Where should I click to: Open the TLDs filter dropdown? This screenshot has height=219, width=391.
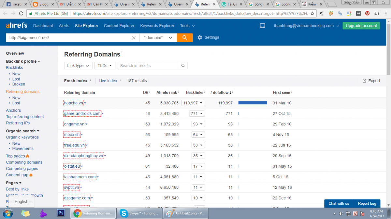(x=105, y=66)
